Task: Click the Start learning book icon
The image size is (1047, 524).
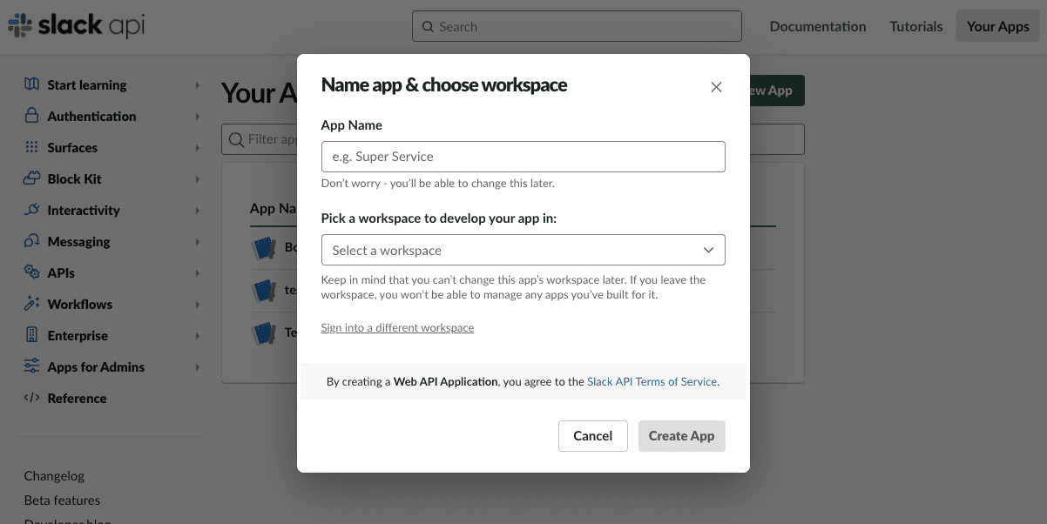Action: point(32,84)
